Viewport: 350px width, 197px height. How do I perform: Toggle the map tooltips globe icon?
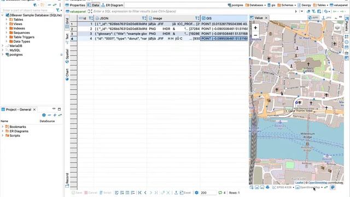[332, 187]
